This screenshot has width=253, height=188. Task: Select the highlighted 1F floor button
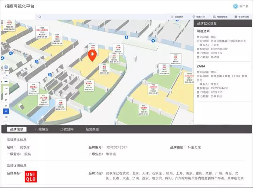click(x=6, y=111)
